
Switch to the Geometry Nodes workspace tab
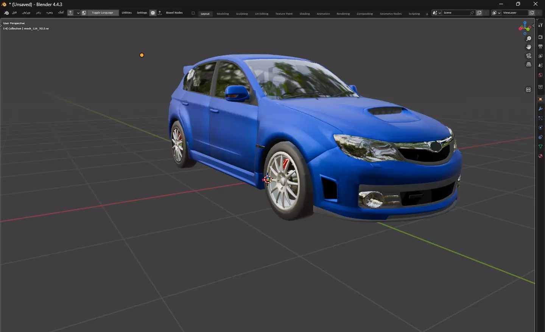[x=391, y=14]
